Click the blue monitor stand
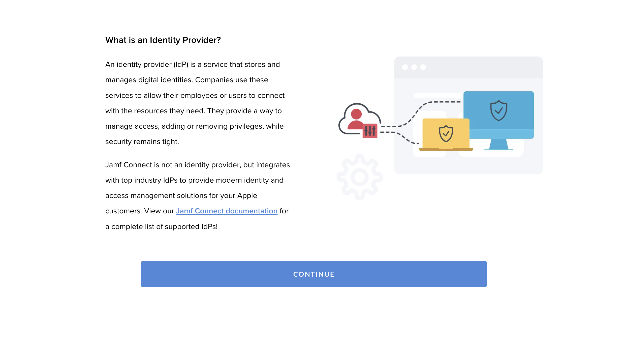The width and height of the screenshot is (625, 341). click(498, 145)
